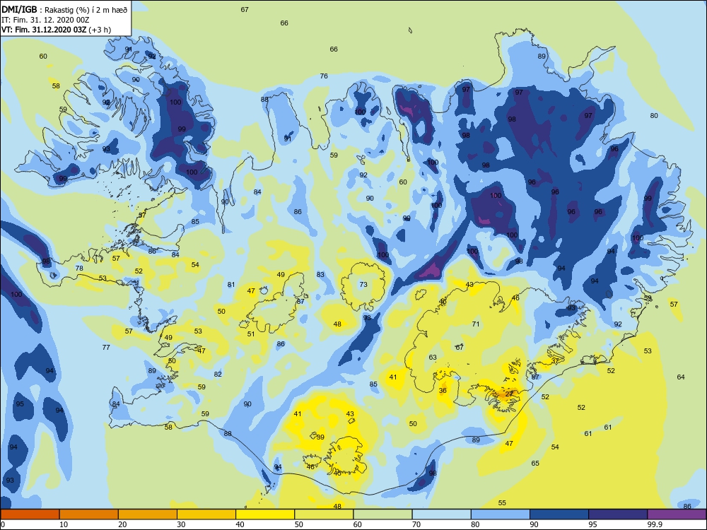The height and width of the screenshot is (530, 707).
Task: Click the legend label '20' under the color bar
Action: click(122, 524)
